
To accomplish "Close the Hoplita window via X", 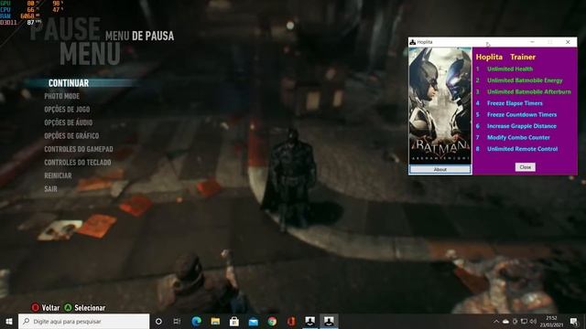I will coord(568,42).
